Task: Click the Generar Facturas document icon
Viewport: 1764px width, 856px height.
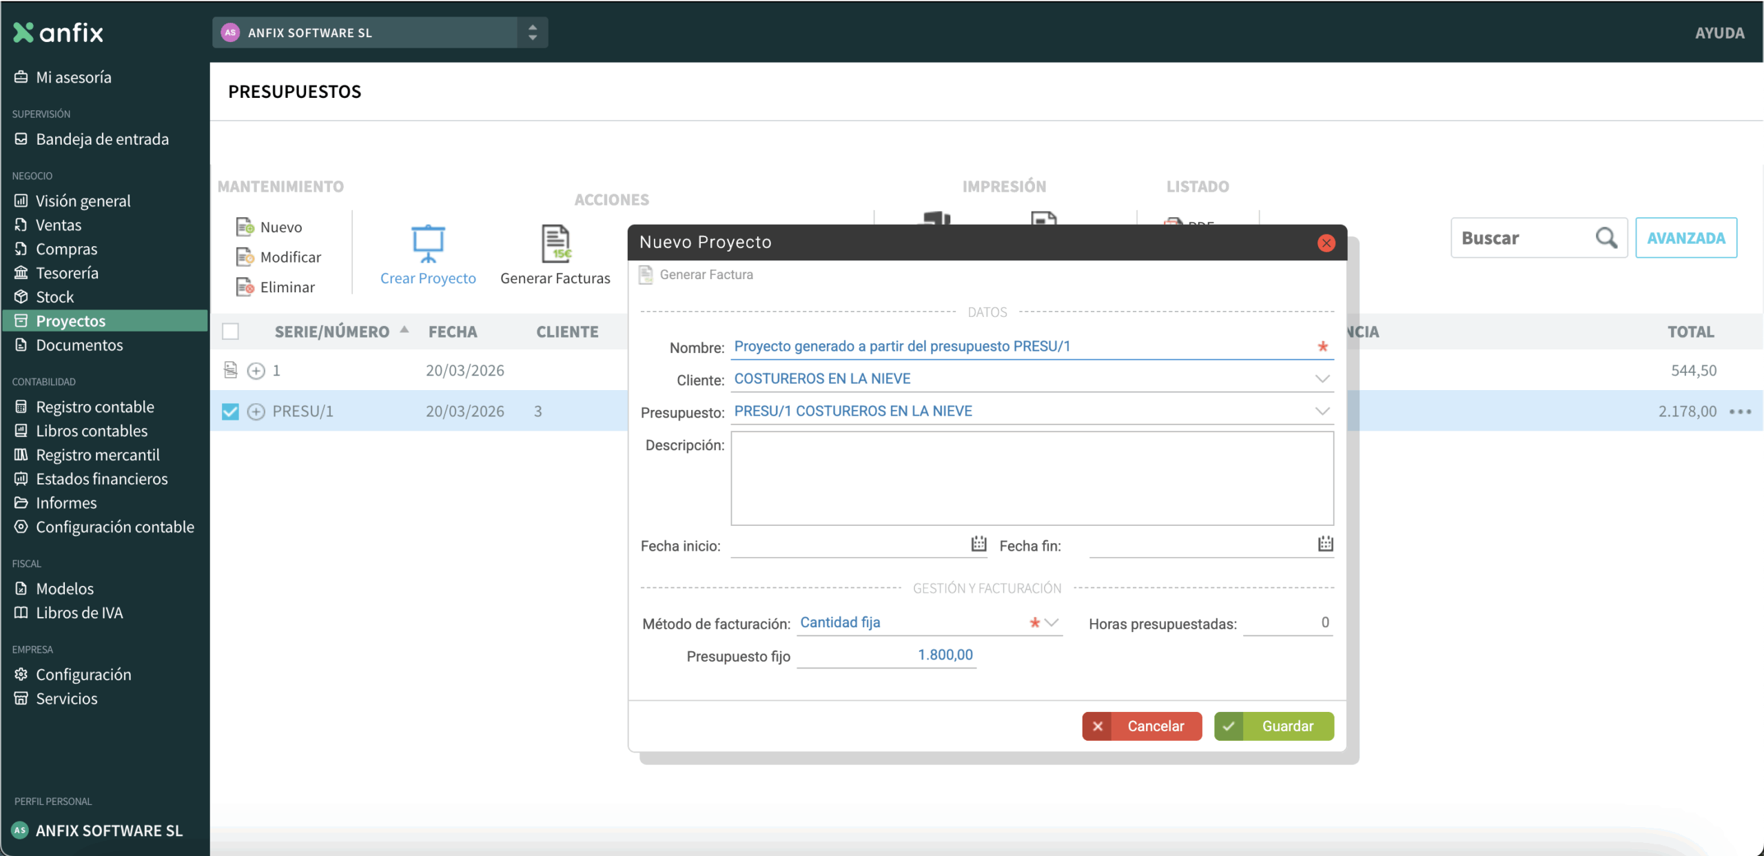Action: (x=555, y=244)
